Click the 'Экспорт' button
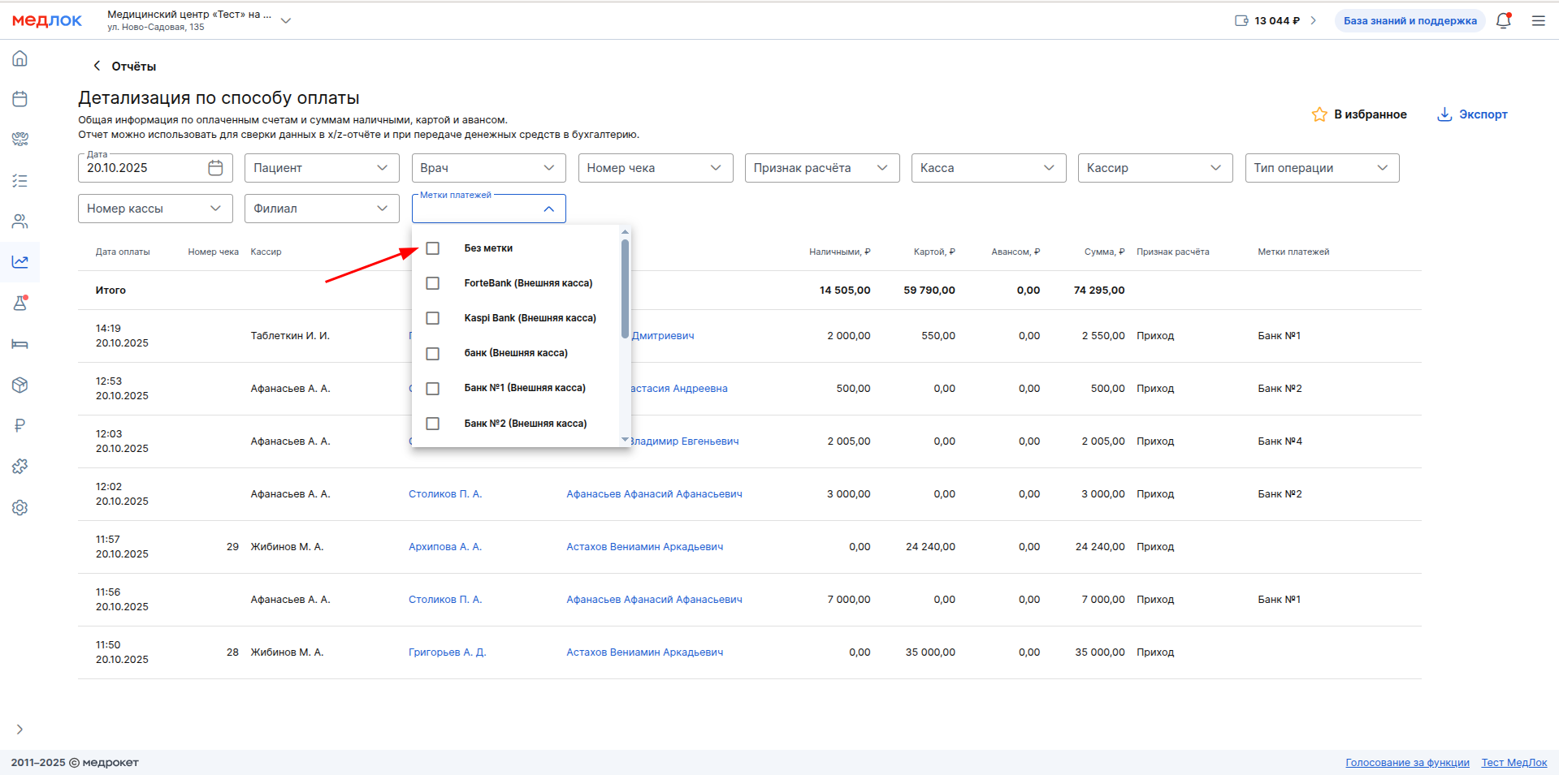 [1472, 114]
